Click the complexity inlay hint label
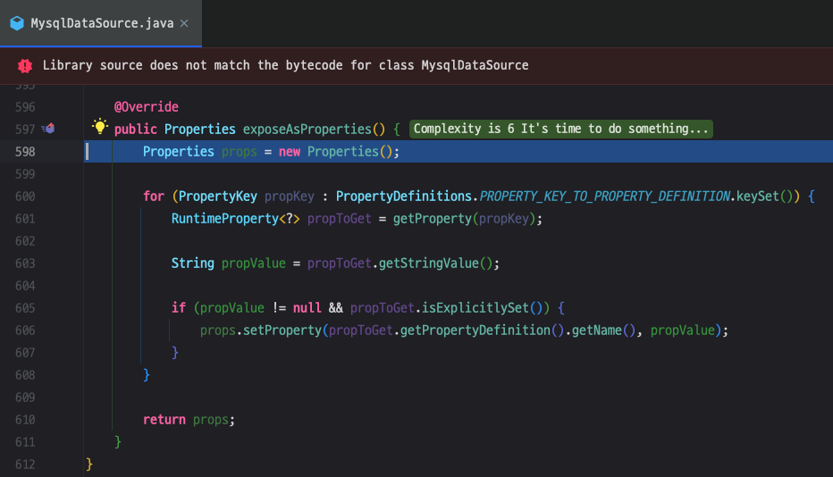The height and width of the screenshot is (477, 833). 561,129
